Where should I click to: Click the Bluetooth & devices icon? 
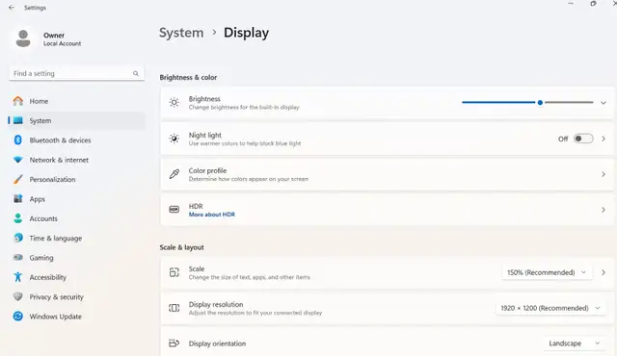(x=18, y=140)
